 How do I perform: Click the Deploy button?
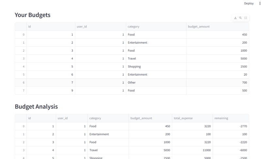click(x=249, y=3)
